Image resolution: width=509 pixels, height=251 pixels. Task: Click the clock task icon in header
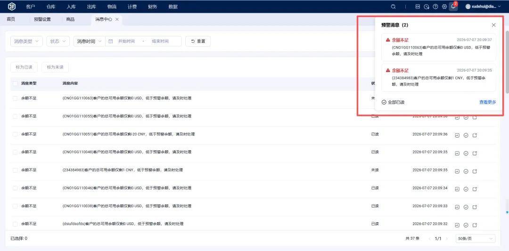click(x=427, y=7)
